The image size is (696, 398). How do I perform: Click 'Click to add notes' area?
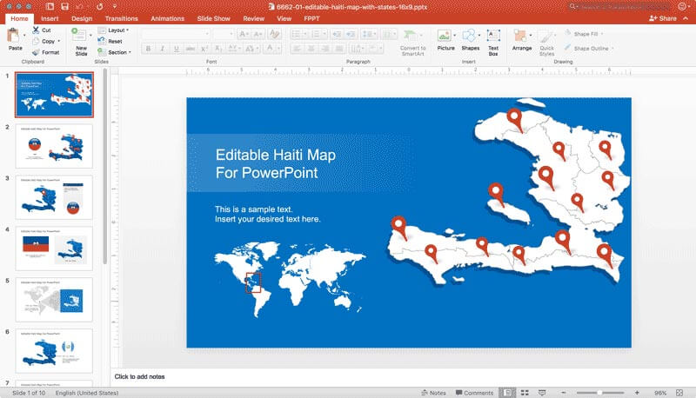139,377
